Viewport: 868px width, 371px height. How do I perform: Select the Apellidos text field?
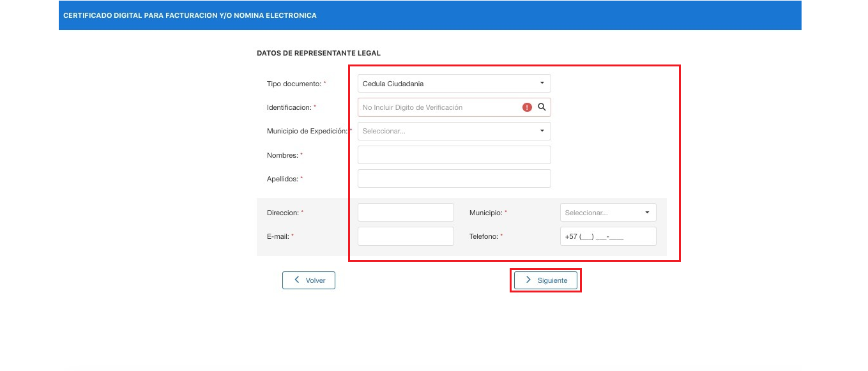tap(454, 179)
